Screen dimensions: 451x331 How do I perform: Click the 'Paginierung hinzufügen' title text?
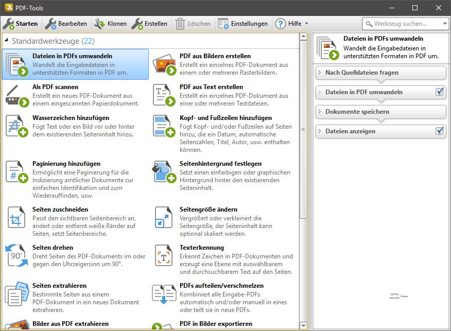pos(66,164)
